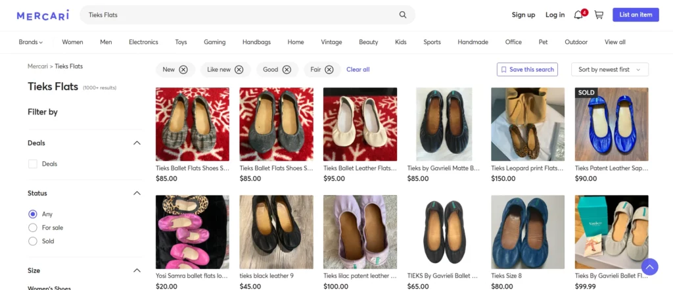Remove the Fair filter chip
The image size is (673, 290).
(x=329, y=70)
